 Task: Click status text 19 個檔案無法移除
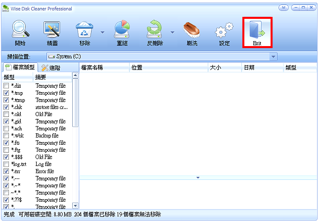click(x=139, y=214)
